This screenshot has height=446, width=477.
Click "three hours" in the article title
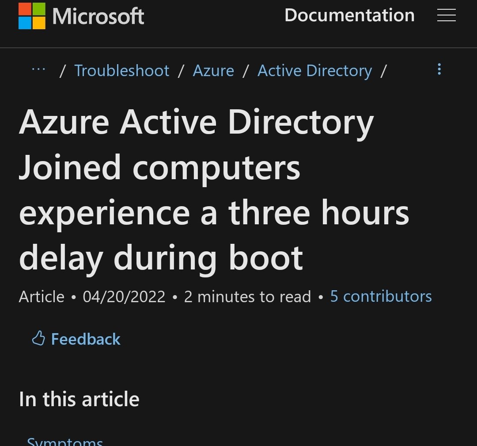[318, 213]
